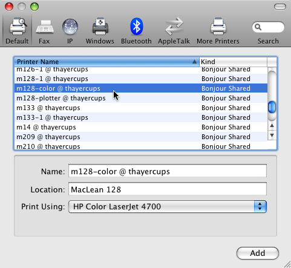Viewport: 291px width, 268px height.
Task: Click the More Printers toolbar icon
Action: coord(218,31)
